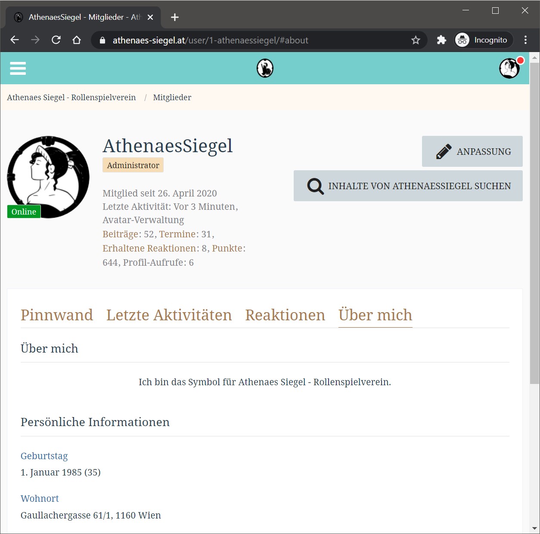Click the Incognito profile indicator
Image resolution: width=540 pixels, height=534 pixels.
pos(484,40)
